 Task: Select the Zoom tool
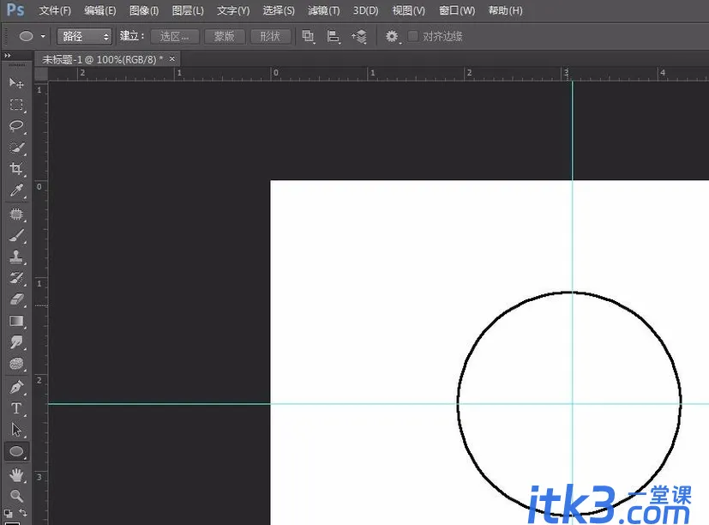(x=16, y=496)
